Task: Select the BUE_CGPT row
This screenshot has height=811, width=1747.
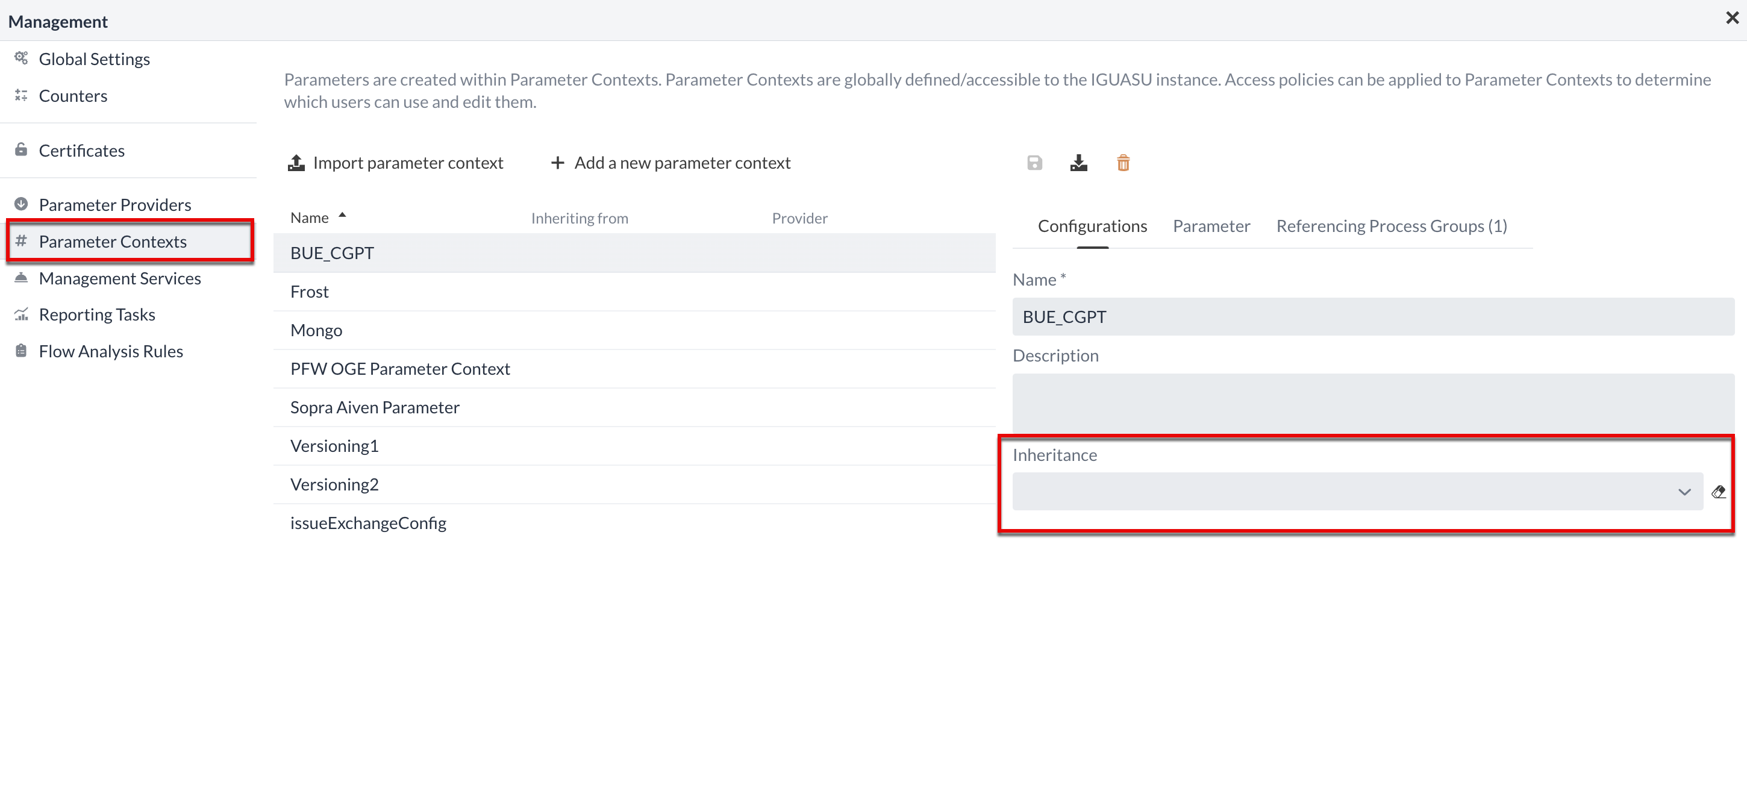Action: click(634, 253)
